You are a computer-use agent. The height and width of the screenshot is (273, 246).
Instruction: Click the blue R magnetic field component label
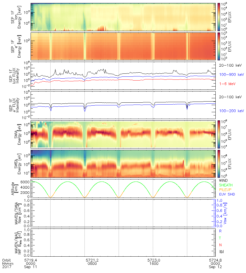pos(220,231)
